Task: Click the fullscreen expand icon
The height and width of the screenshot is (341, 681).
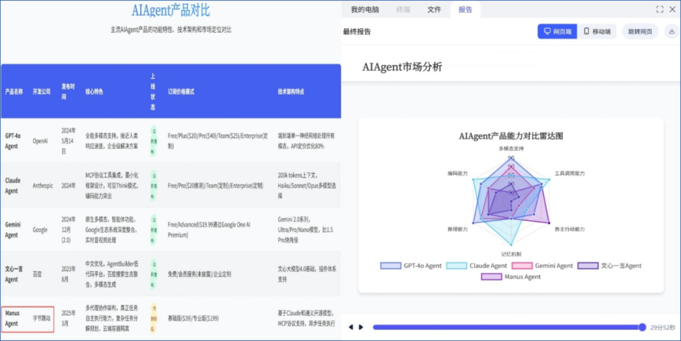Action: coord(660,9)
